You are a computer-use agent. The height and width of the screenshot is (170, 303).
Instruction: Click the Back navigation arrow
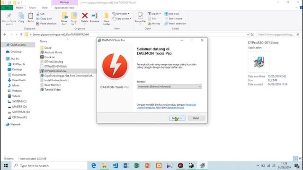[5, 34]
